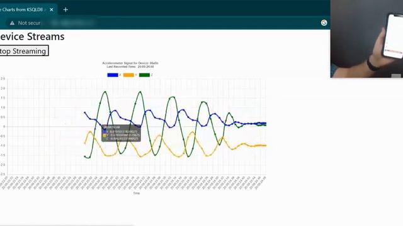
Task: Click the Not secure warning icon
Action: (12, 23)
